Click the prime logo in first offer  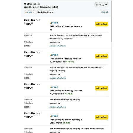[x=53, y=23]
